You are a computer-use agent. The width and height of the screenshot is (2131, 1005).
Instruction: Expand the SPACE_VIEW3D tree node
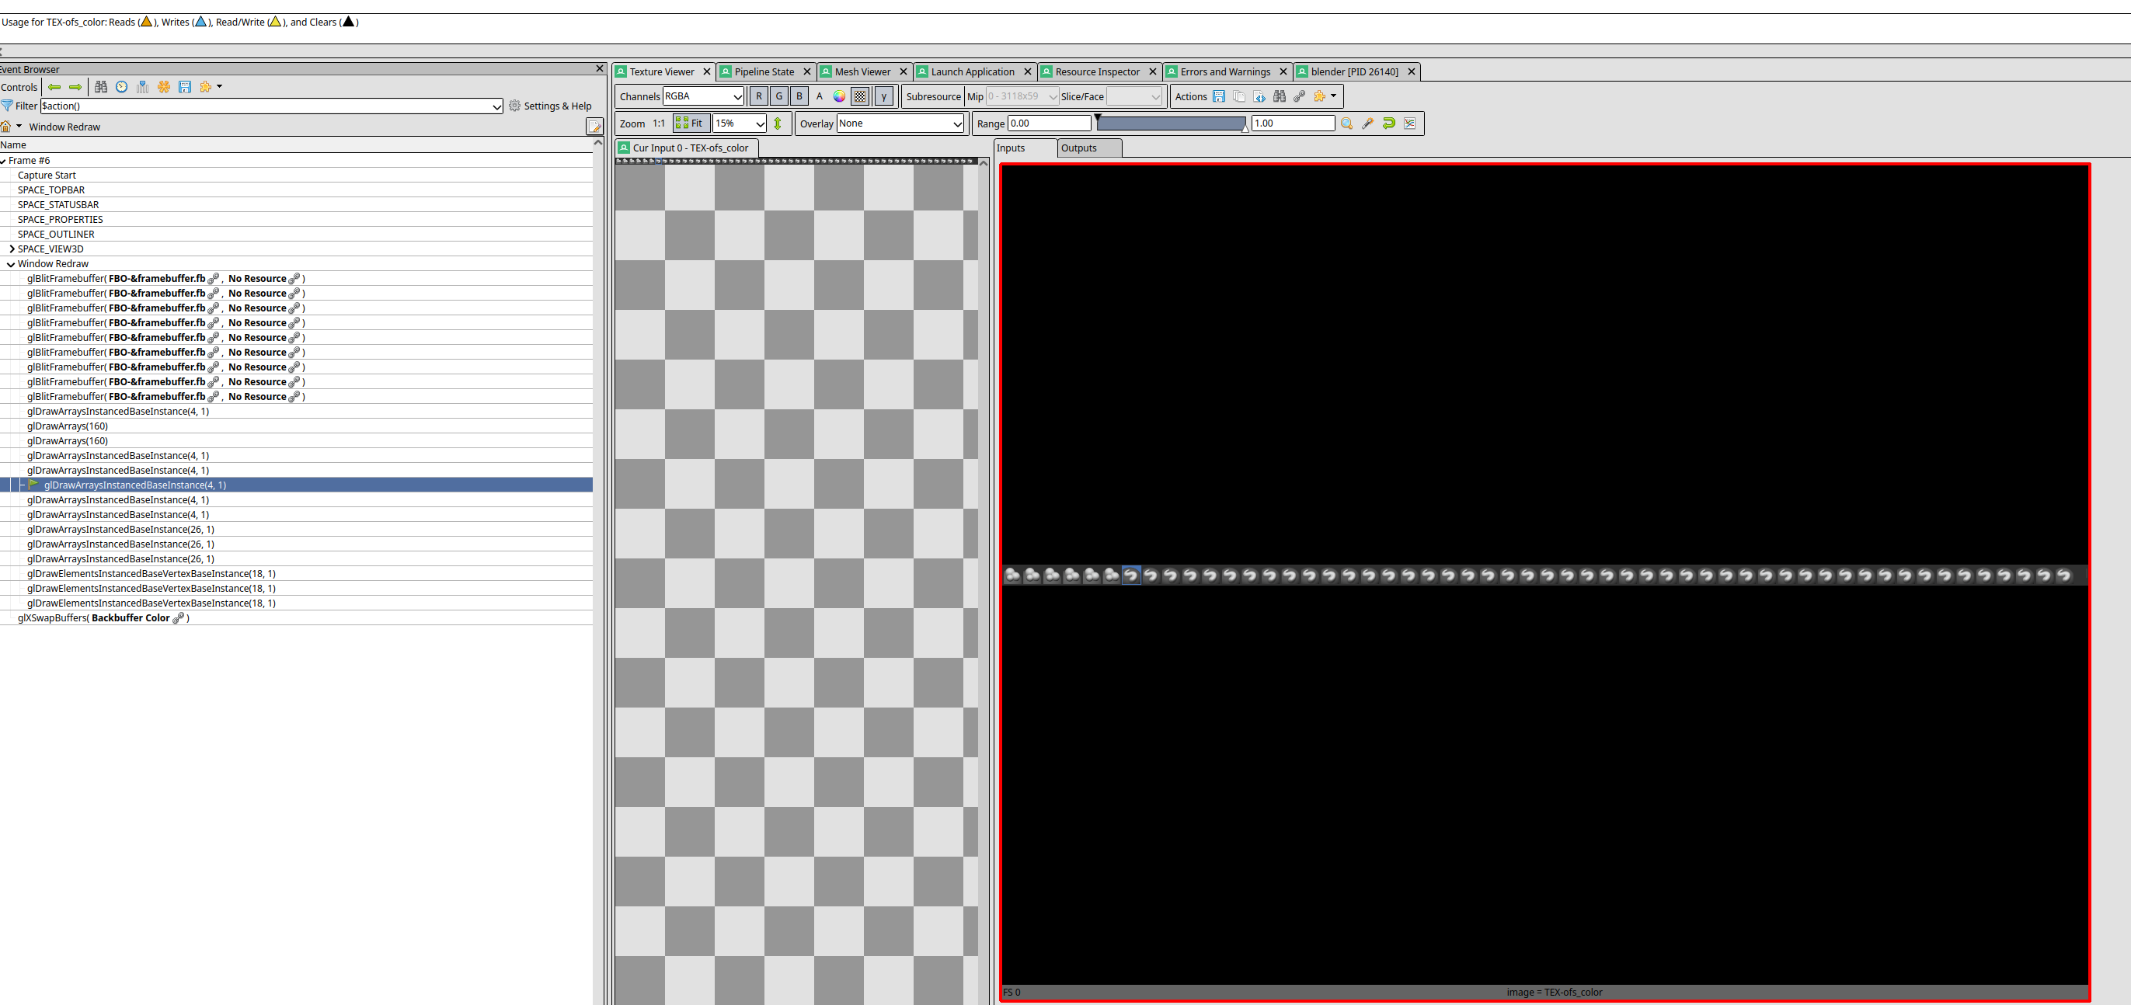(12, 249)
